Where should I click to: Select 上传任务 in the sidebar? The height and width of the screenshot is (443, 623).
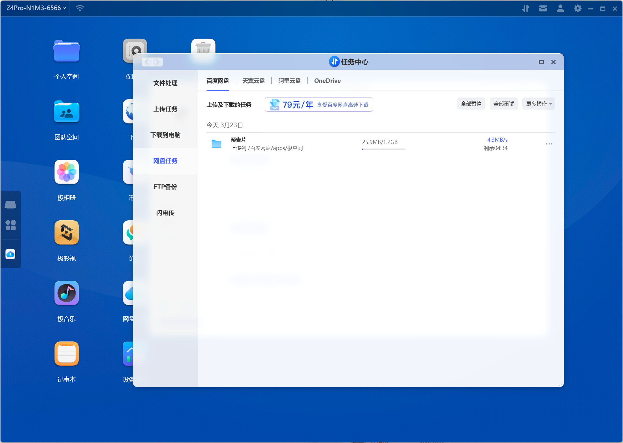pos(165,109)
